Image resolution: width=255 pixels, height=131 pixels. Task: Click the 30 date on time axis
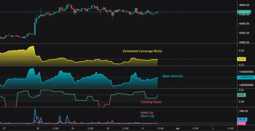108,128
